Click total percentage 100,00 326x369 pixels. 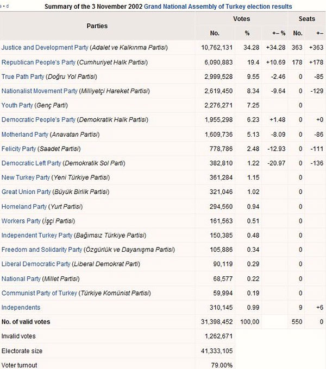[x=250, y=322]
